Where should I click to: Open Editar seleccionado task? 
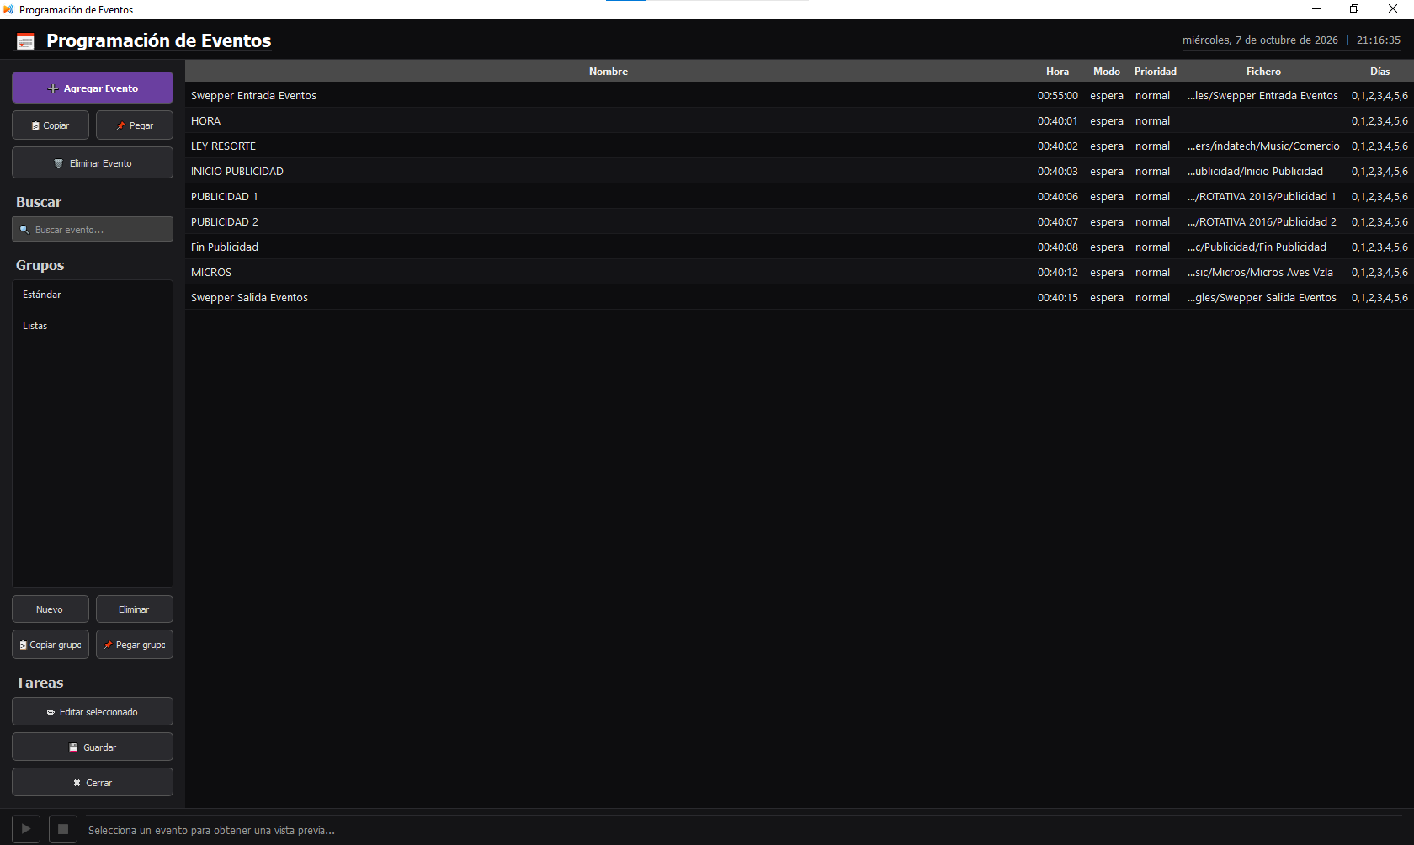[x=93, y=712]
